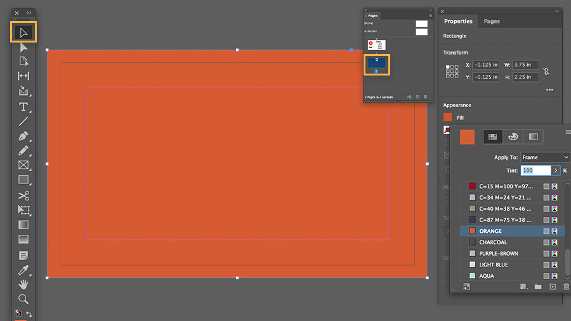Open the floating Pages panel menu
The width and height of the screenshot is (571, 321).
[x=430, y=16]
